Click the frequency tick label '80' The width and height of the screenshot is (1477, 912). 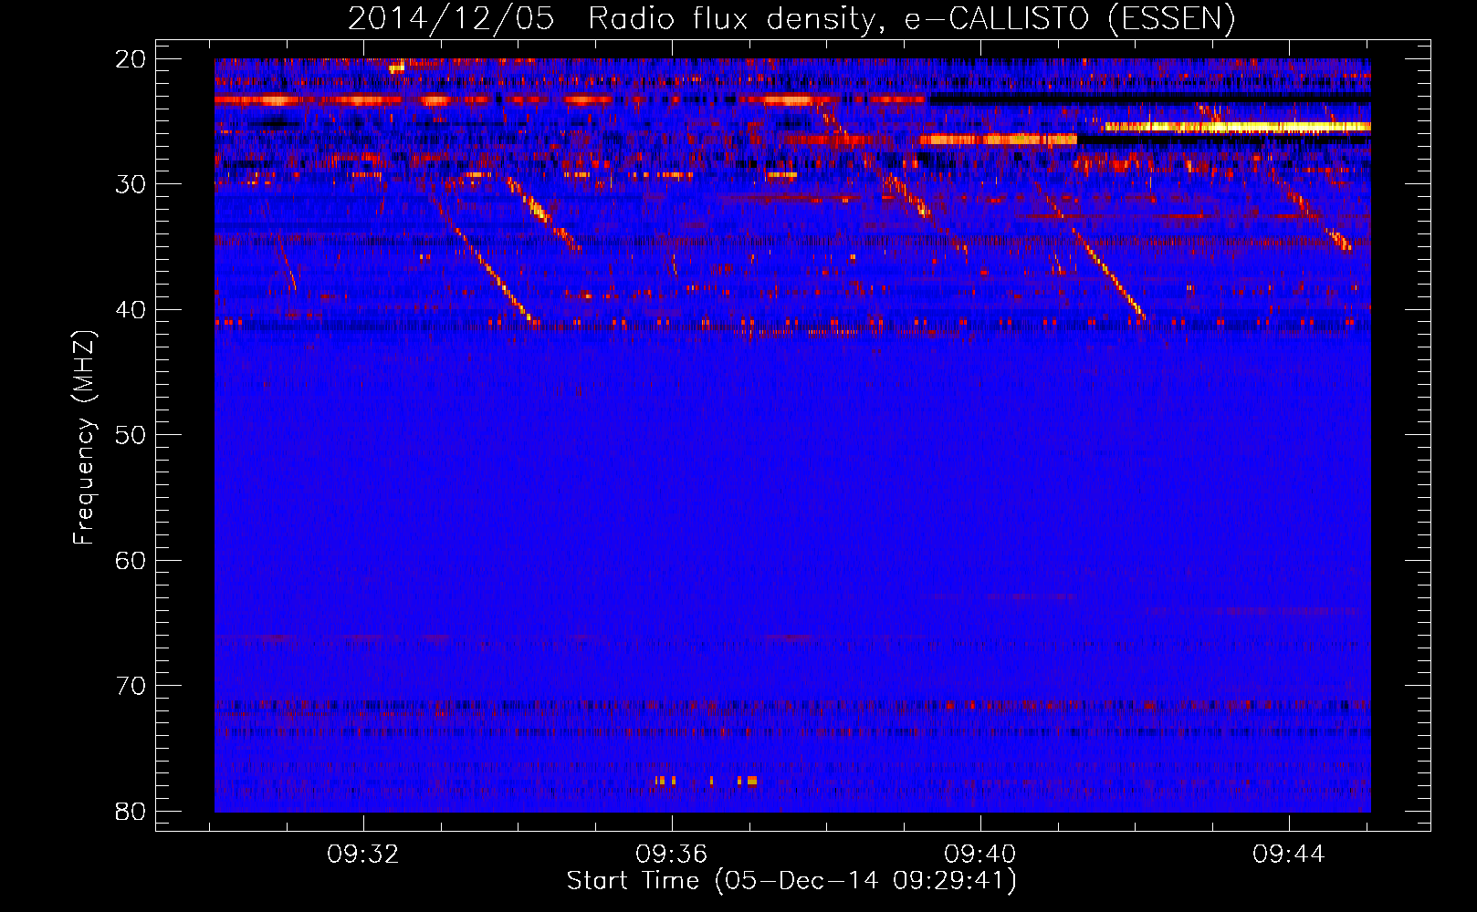point(131,811)
